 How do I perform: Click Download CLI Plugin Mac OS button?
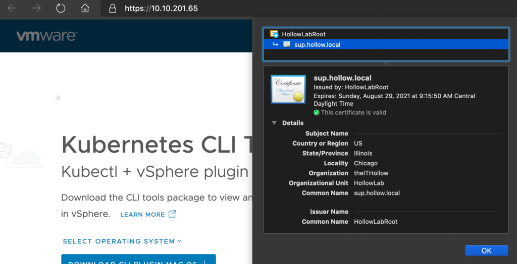click(138, 260)
